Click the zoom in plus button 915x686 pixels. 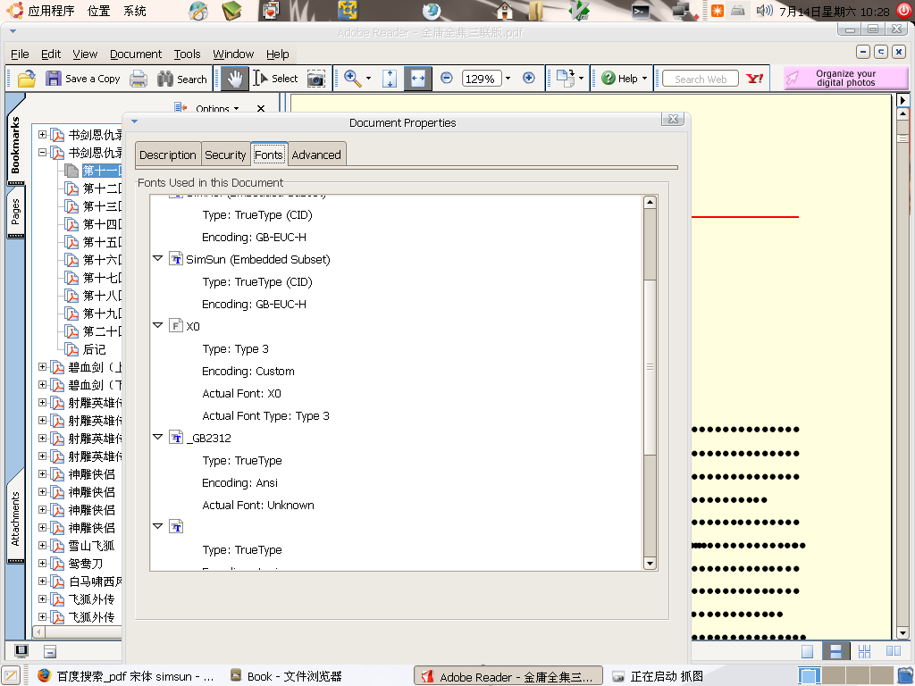(x=529, y=78)
